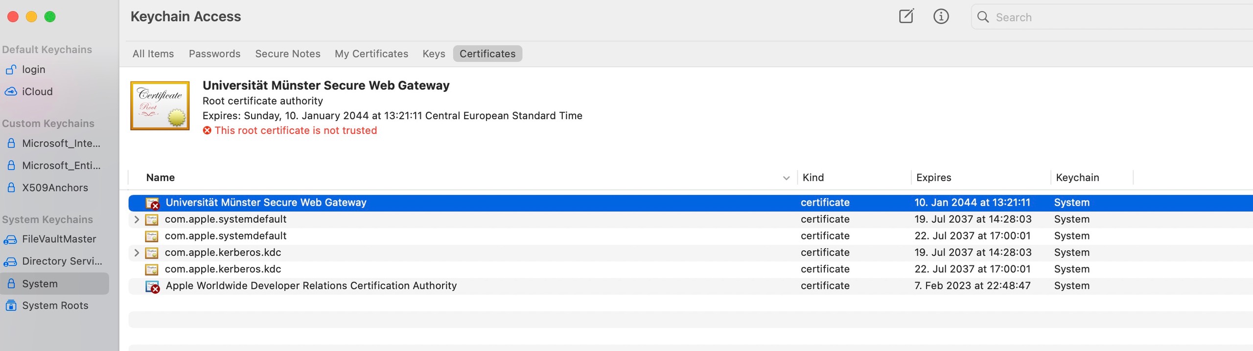1253x351 pixels.
Task: Open the System Roots keychain
Action: [55, 306]
